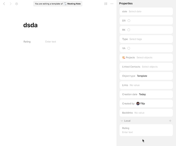Click the forward navigation arrow
The height and width of the screenshot is (146, 176).
click(x=11, y=4)
